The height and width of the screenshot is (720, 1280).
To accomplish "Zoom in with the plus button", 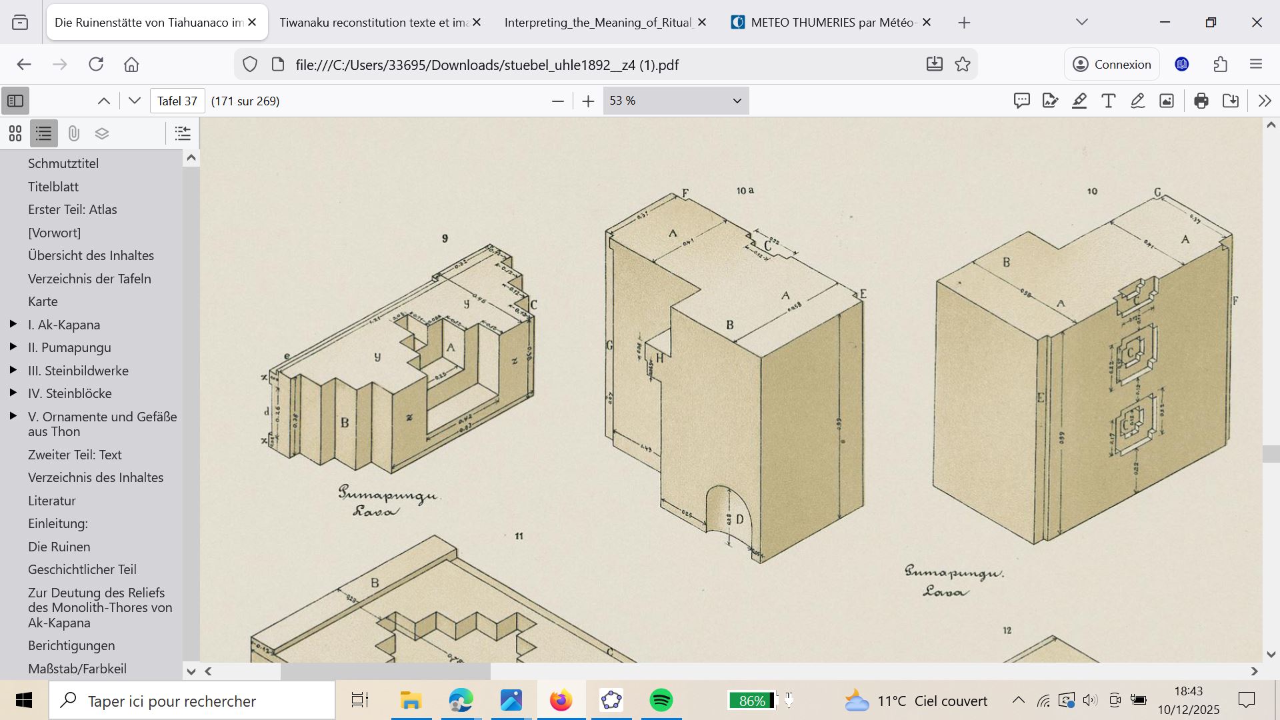I will tap(587, 101).
